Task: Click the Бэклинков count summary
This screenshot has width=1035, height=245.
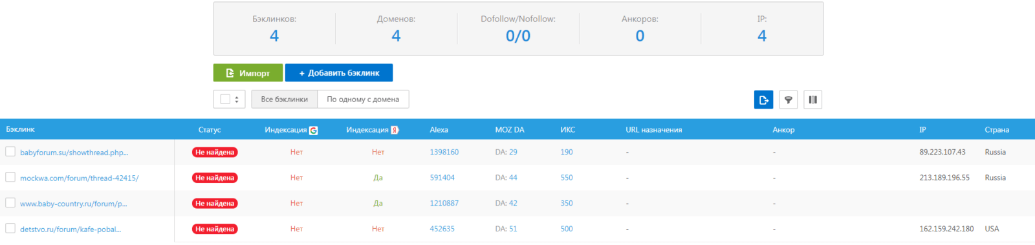Action: (x=274, y=28)
